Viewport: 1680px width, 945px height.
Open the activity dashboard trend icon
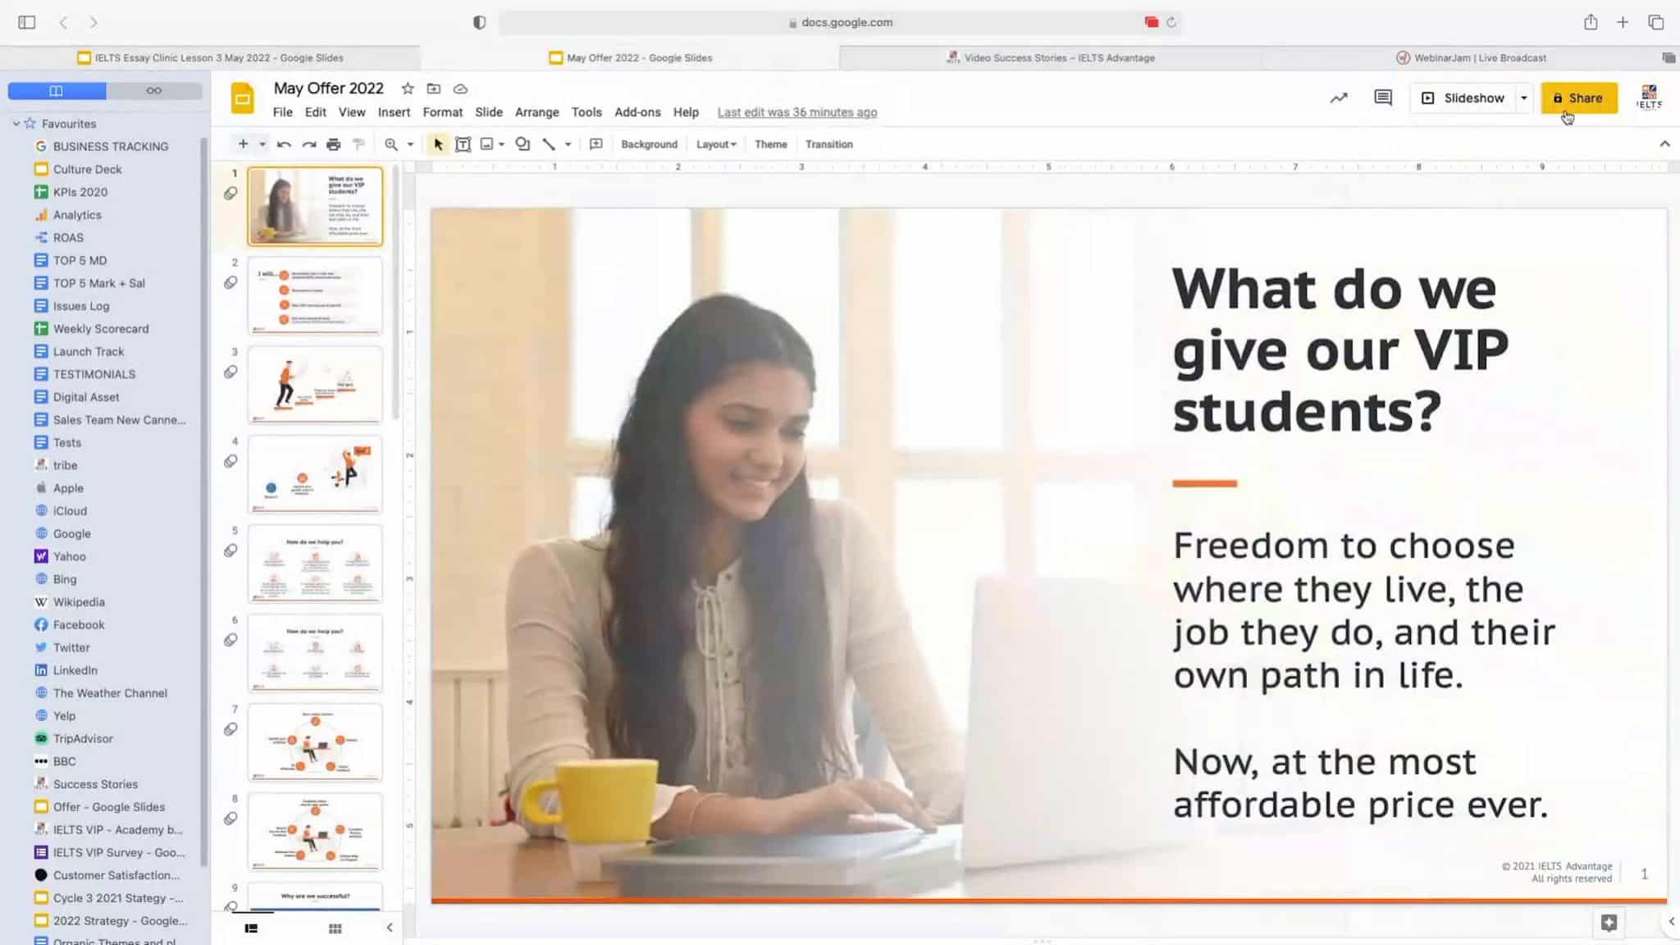1339,98
